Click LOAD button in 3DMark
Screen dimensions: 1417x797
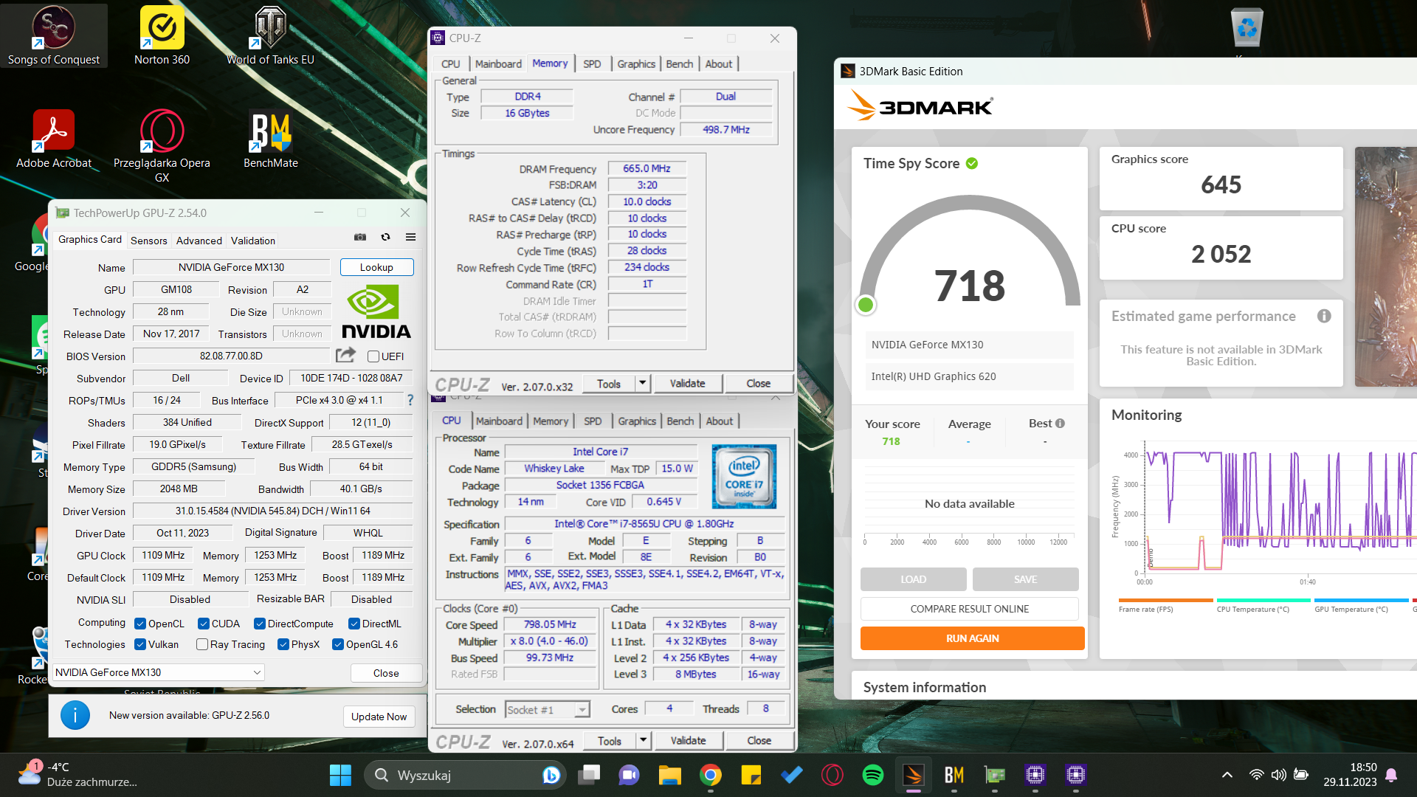click(913, 579)
